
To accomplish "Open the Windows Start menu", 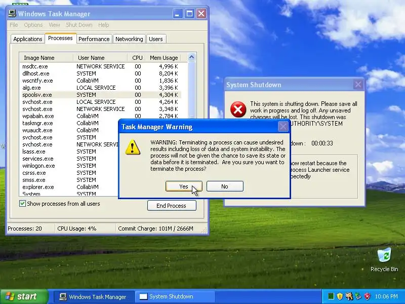I will [24, 296].
